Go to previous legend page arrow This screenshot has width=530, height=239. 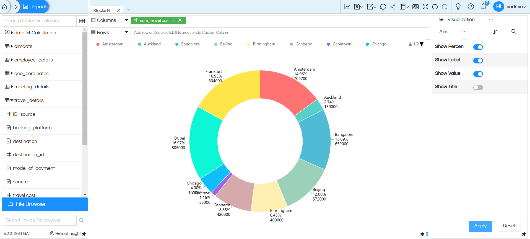point(410,44)
